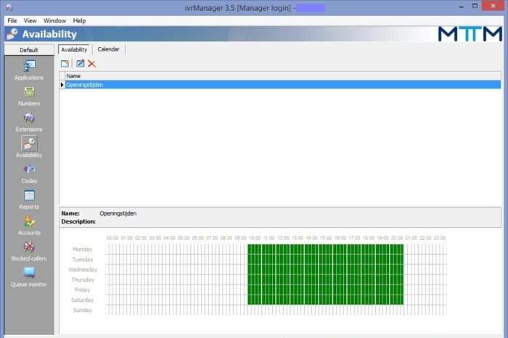Viewport: 508px width, 338px height.
Task: Click the 21:00 time header
Action: point(411,238)
